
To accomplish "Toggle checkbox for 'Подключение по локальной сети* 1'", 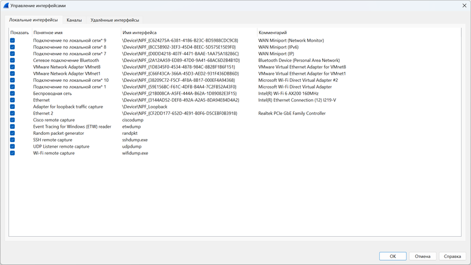I will tap(12, 87).
